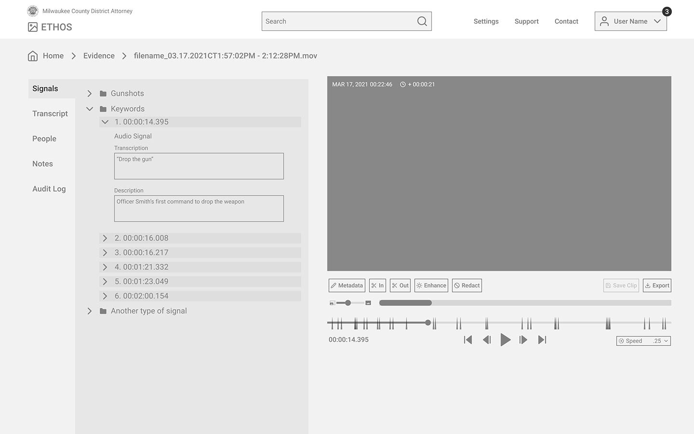Click the MAR 17, 2021 timestamp overlay
Image resolution: width=694 pixels, height=434 pixels.
[362, 84]
